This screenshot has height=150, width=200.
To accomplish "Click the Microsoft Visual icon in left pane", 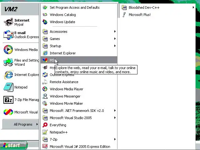I will coord(8,112).
